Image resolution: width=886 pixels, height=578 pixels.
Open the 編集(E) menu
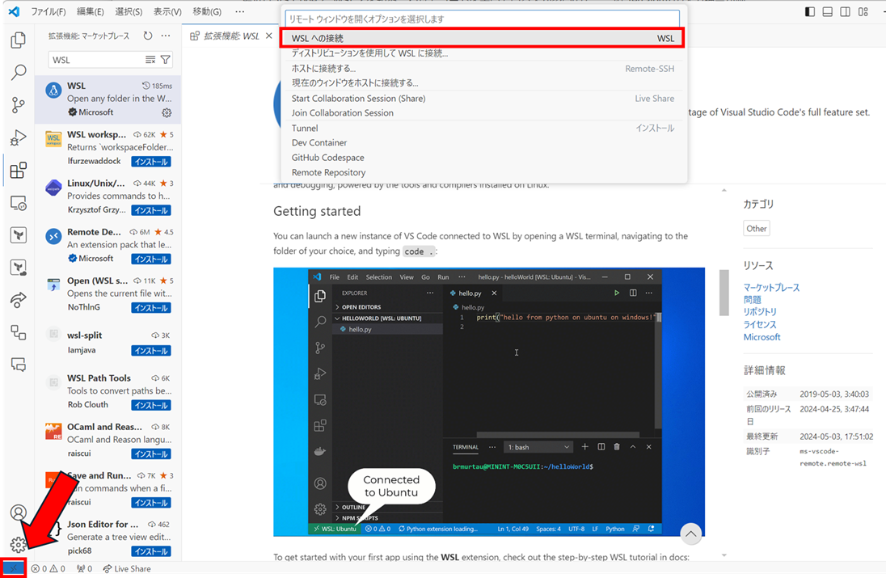[91, 12]
